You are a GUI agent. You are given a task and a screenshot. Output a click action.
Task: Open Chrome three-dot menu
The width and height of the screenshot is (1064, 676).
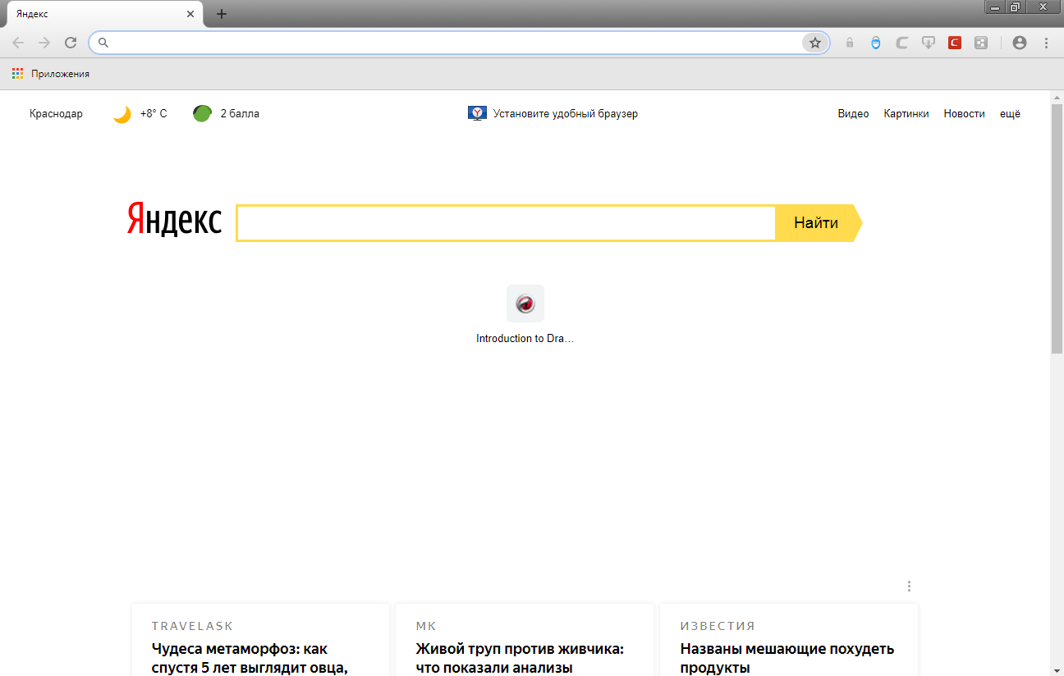click(1046, 43)
